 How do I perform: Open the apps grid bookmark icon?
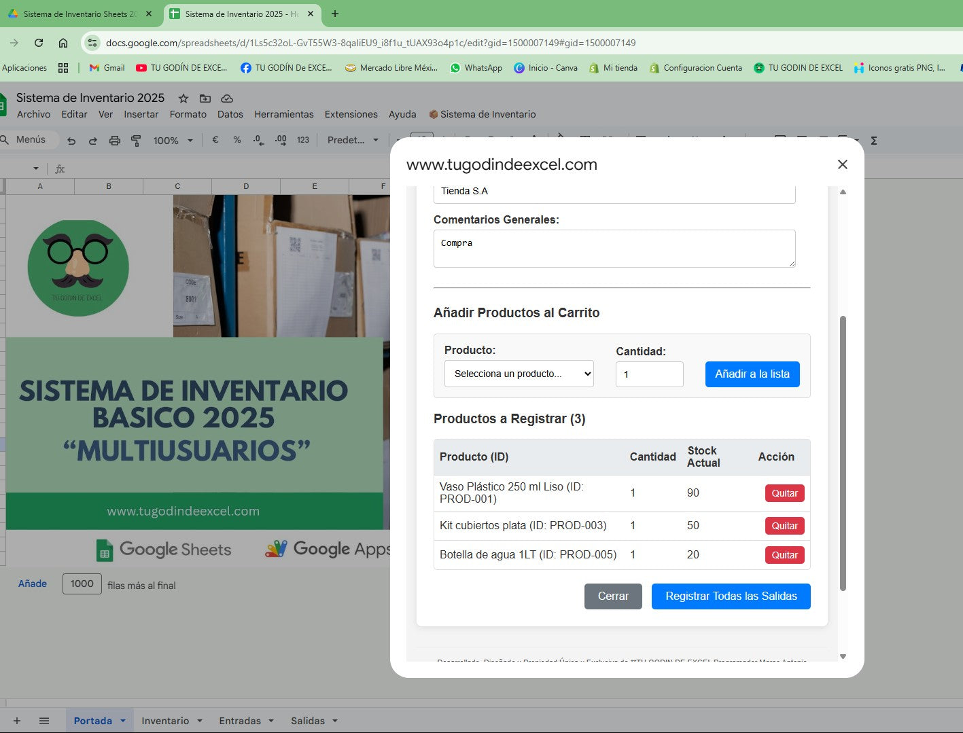click(63, 68)
